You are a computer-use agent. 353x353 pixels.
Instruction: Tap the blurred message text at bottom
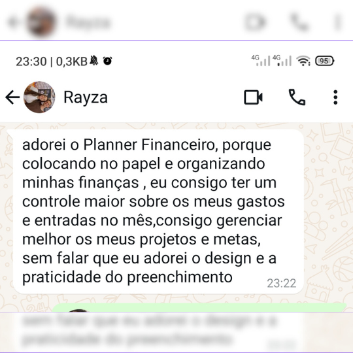pyautogui.click(x=150, y=331)
